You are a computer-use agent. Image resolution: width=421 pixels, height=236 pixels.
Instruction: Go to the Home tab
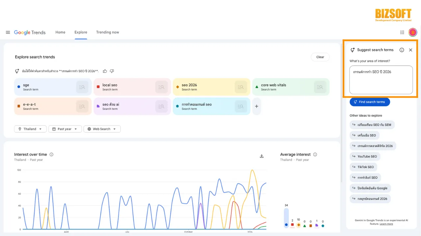[60, 32]
